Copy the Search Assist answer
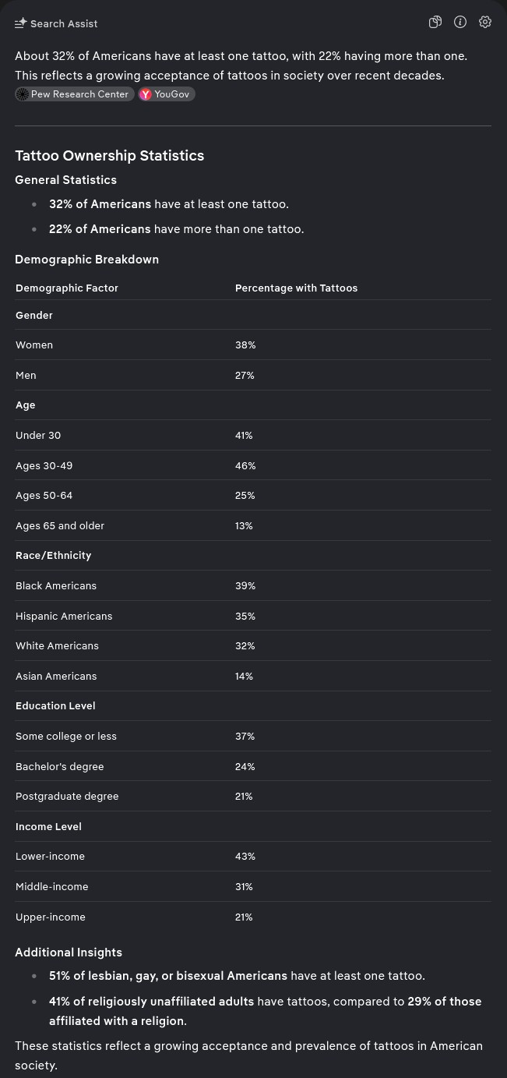This screenshot has width=507, height=1078. [435, 22]
